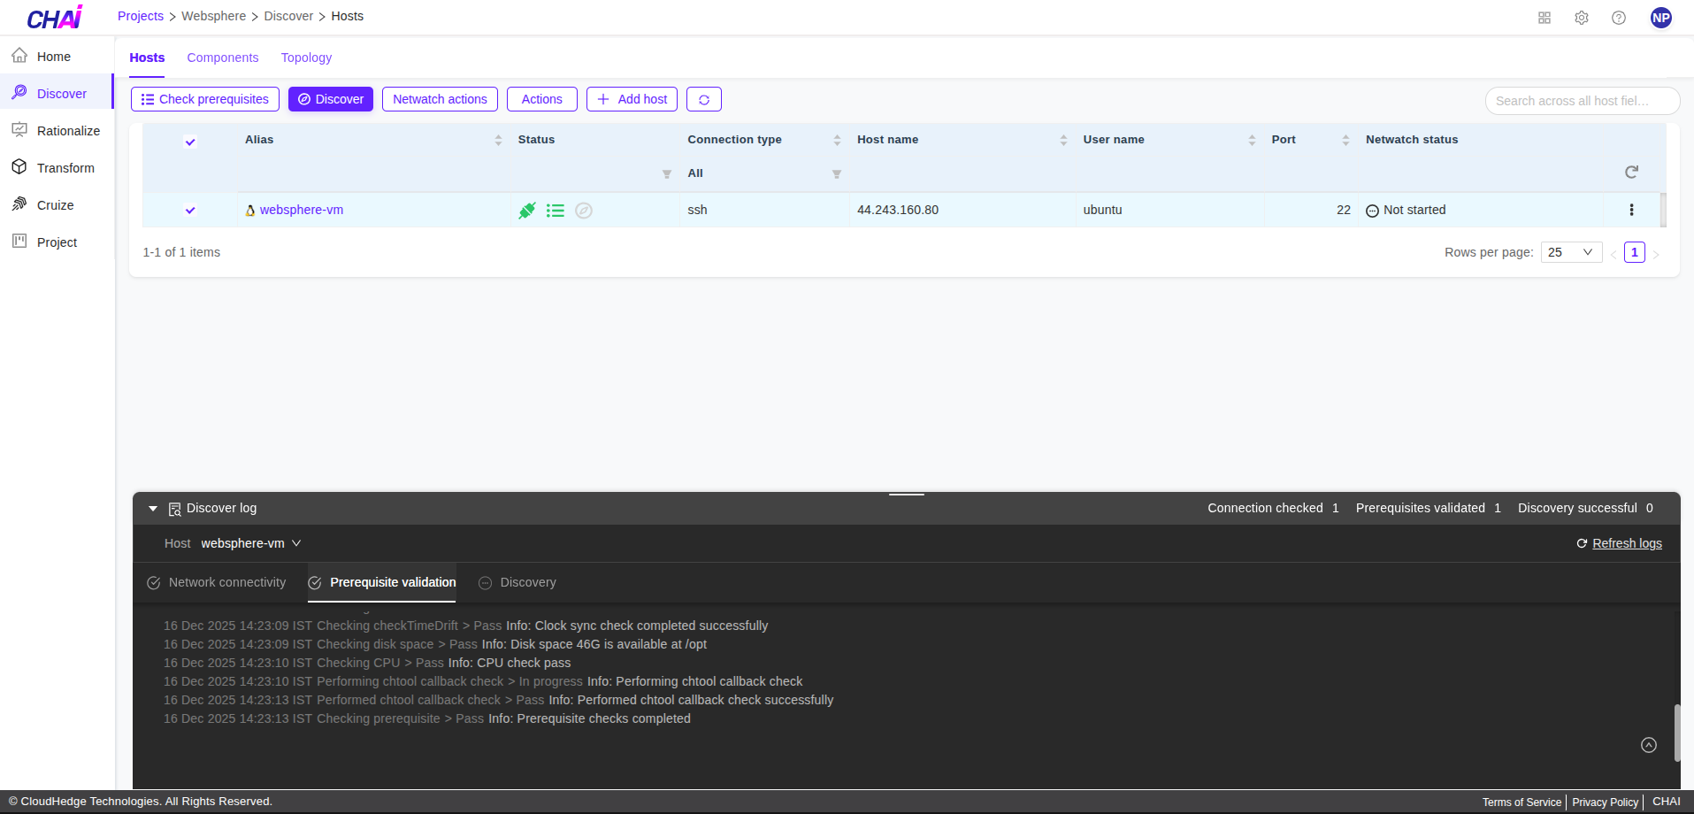1694x814 pixels.
Task: Click the log panel scrollbar thumb
Action: click(x=1676, y=733)
